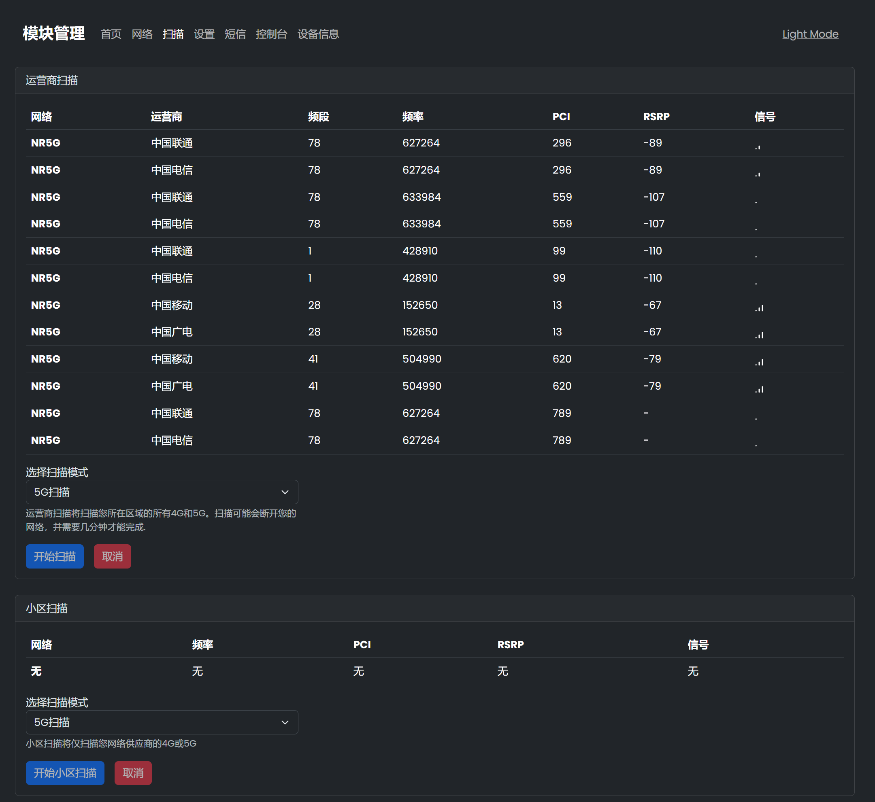Click signal icon for 中国移动 band 41
This screenshot has width=875, height=802.
[759, 362]
